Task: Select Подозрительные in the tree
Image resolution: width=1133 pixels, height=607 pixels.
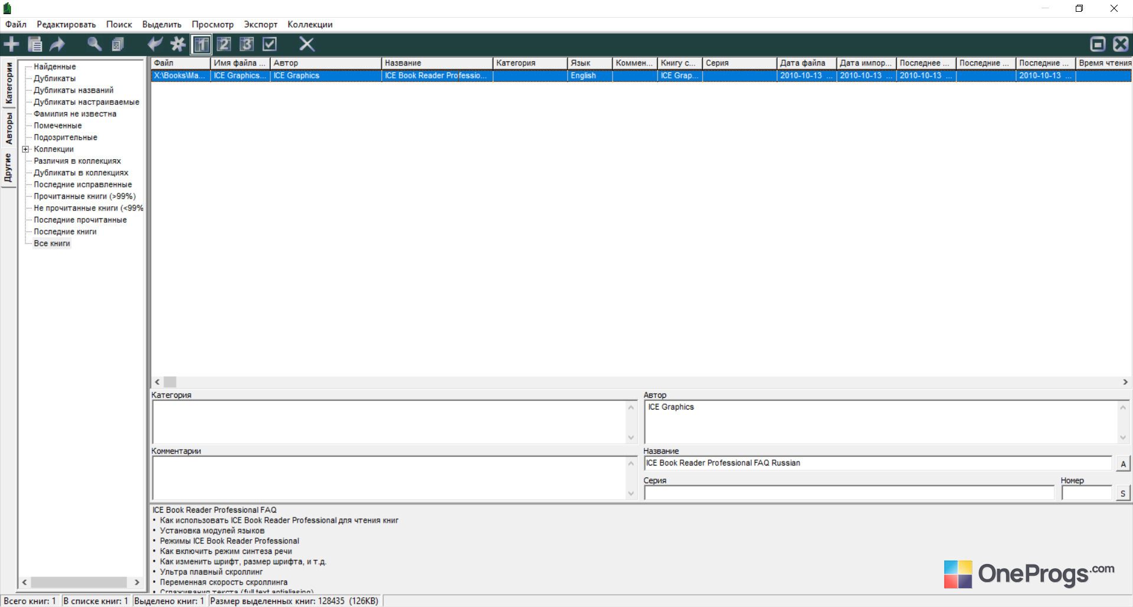Action: pos(66,137)
